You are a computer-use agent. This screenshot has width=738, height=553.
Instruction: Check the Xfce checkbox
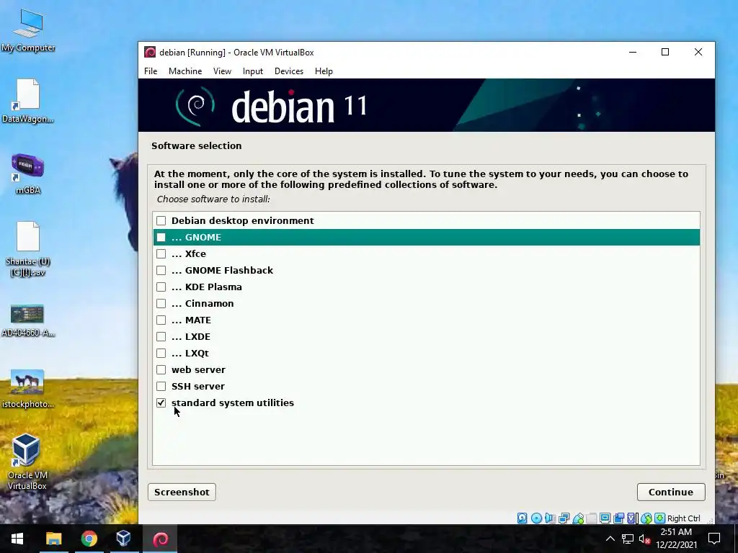[x=161, y=254]
